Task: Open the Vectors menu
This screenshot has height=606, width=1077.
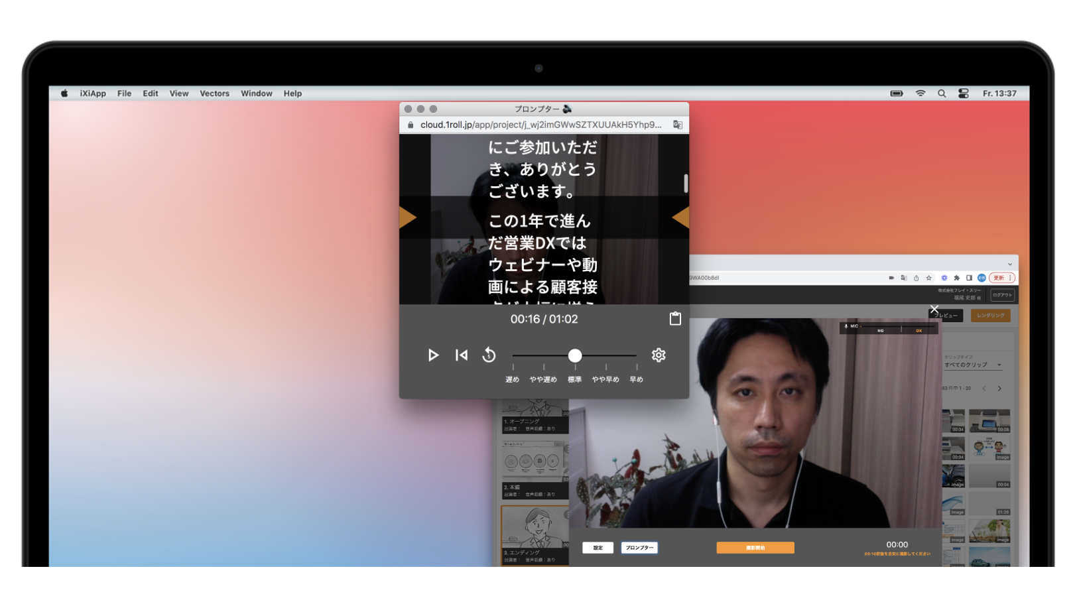Action: (214, 93)
